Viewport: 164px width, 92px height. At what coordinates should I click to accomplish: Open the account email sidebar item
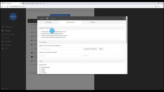[x=9, y=27]
